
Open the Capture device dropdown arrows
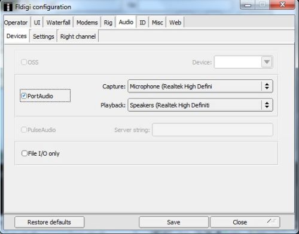(x=267, y=87)
